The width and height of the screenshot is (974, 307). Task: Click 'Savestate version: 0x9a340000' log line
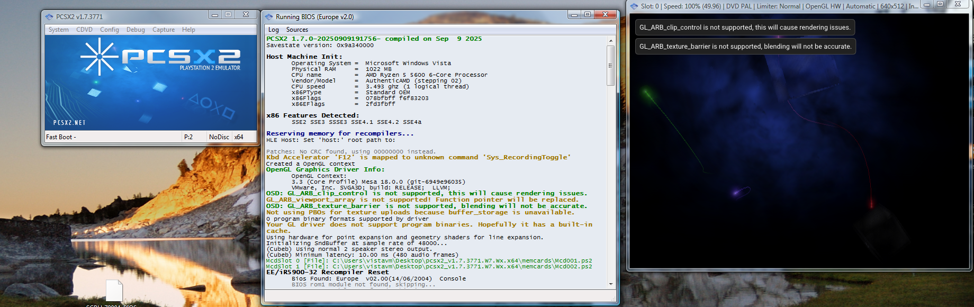(320, 45)
